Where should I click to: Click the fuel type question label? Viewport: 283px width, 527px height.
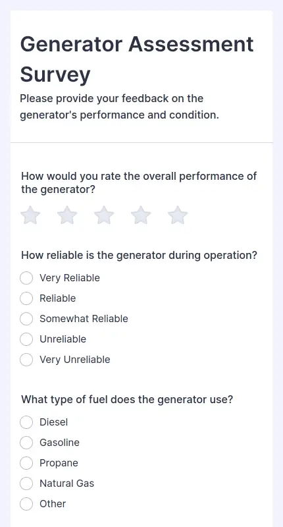[127, 400]
